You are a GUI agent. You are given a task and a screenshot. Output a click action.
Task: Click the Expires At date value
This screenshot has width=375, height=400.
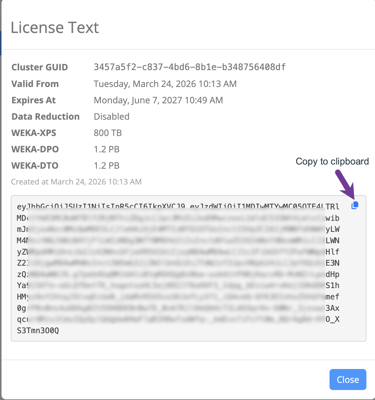pyautogui.click(x=158, y=100)
